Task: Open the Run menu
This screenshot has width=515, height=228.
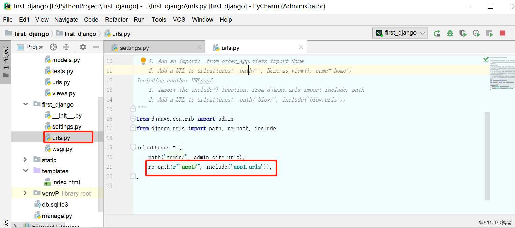Action: click(139, 20)
